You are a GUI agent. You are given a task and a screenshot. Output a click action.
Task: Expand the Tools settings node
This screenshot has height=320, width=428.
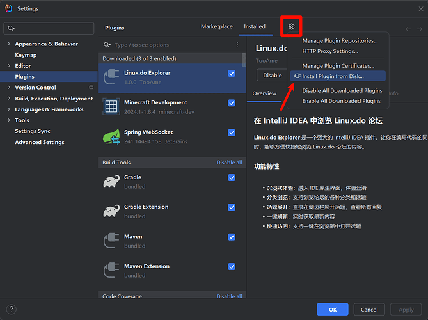pyautogui.click(x=9, y=120)
